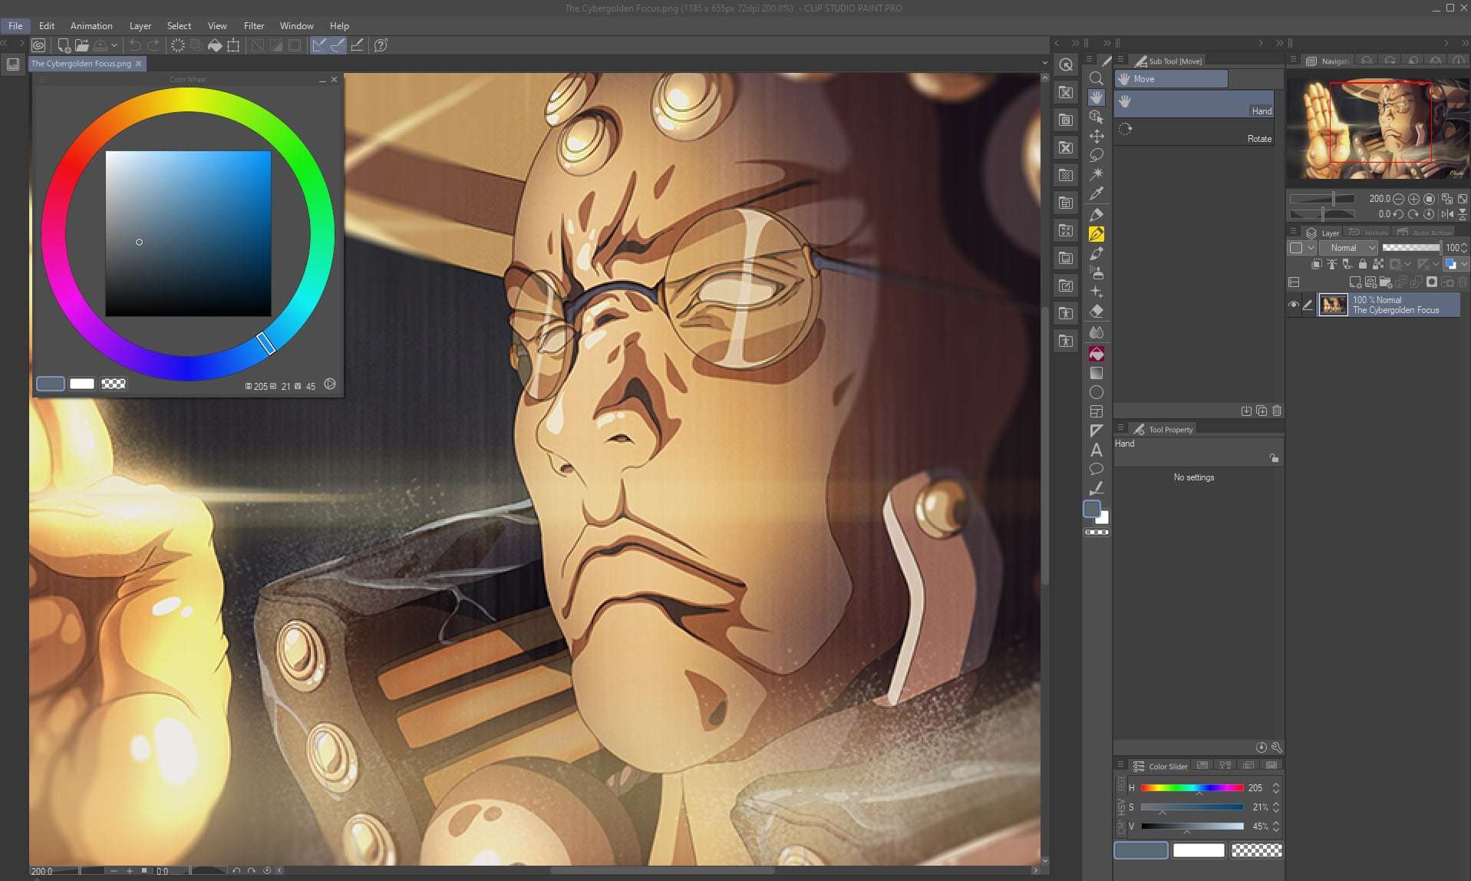Image resolution: width=1471 pixels, height=881 pixels.
Task: Click the Clear selection dotted-circle icon
Action: pos(177,45)
